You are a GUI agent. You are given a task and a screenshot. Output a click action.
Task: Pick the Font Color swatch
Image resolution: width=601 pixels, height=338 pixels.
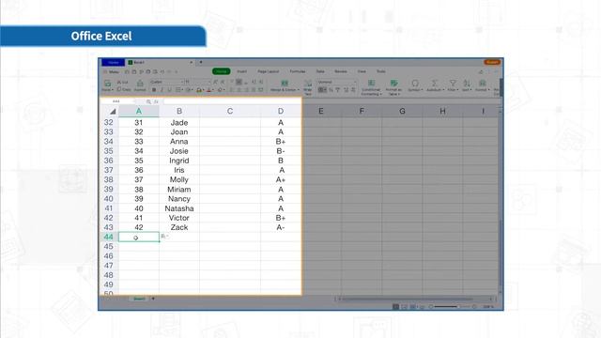coord(209,90)
